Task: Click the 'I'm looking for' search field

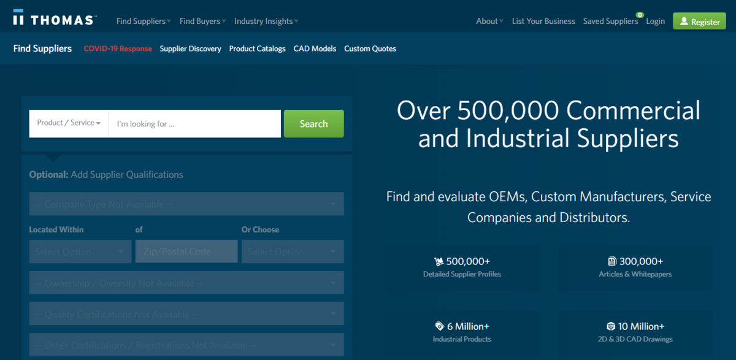Action: pyautogui.click(x=195, y=124)
